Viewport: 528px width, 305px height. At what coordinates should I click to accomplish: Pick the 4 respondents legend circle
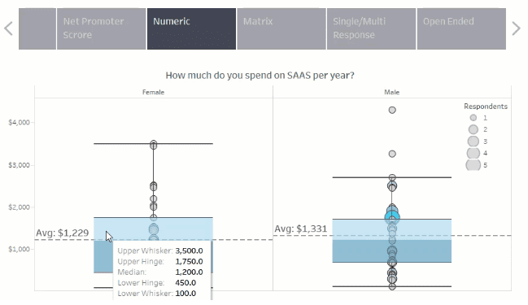pos(473,153)
